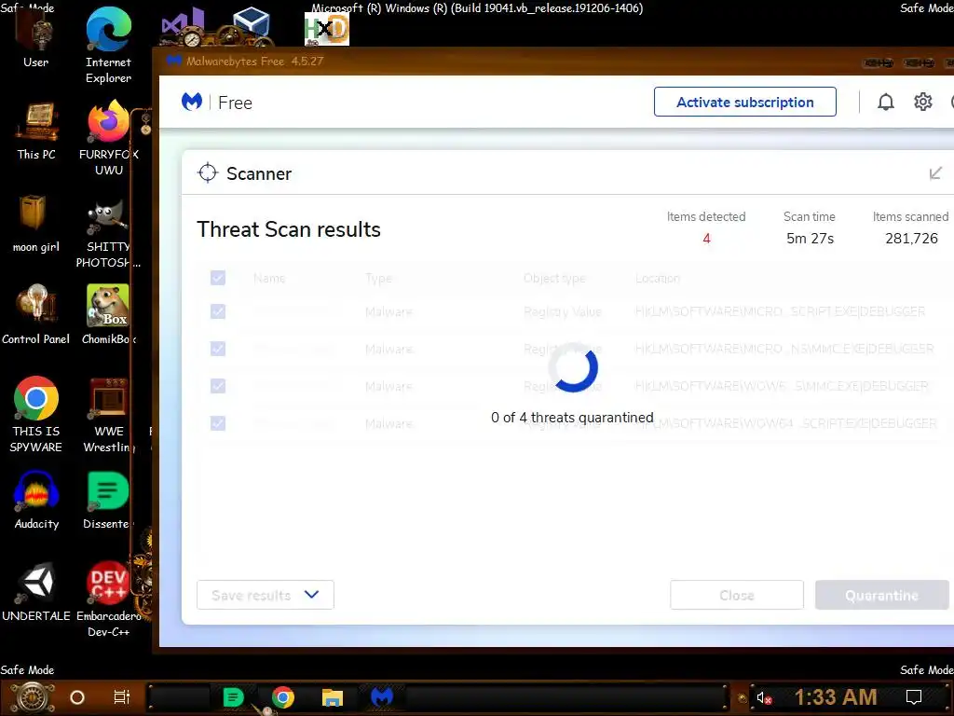The width and height of the screenshot is (954, 716).
Task: Click the Name column header
Action: pos(269,278)
